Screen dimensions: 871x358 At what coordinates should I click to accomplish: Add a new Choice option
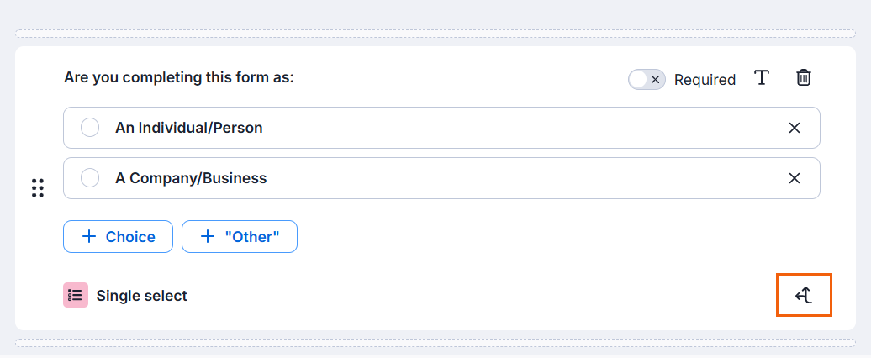(119, 237)
